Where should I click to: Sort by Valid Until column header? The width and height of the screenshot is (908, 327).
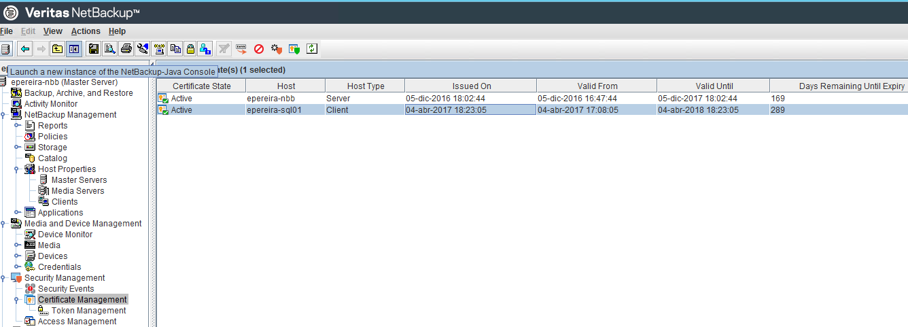pos(714,86)
